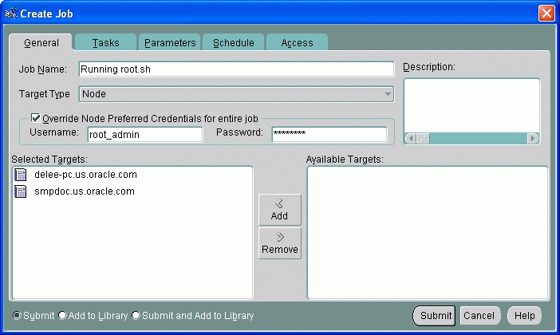Viewport: 560px width, 335px height.
Task: Click the Job Name text field
Action: tap(236, 69)
